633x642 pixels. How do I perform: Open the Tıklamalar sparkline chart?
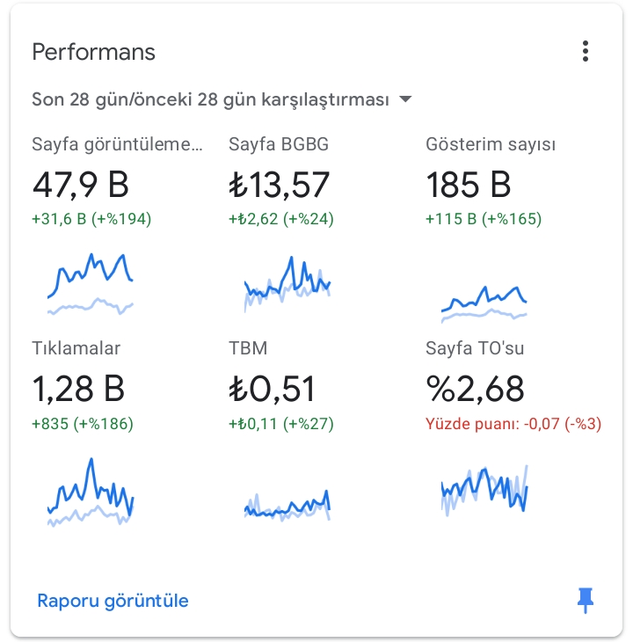[x=91, y=492]
